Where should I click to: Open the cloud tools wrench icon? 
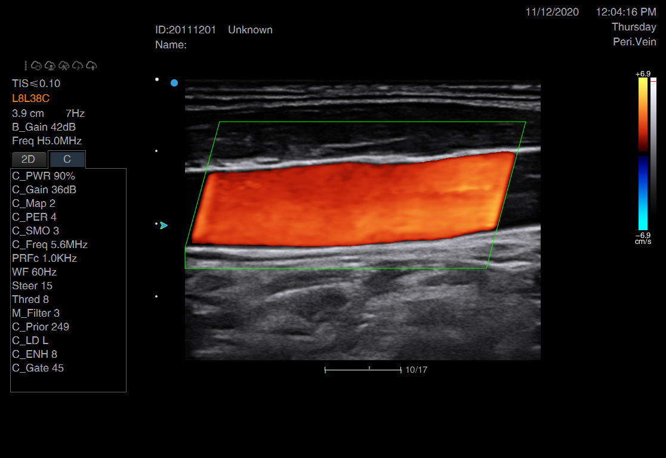coord(64,66)
